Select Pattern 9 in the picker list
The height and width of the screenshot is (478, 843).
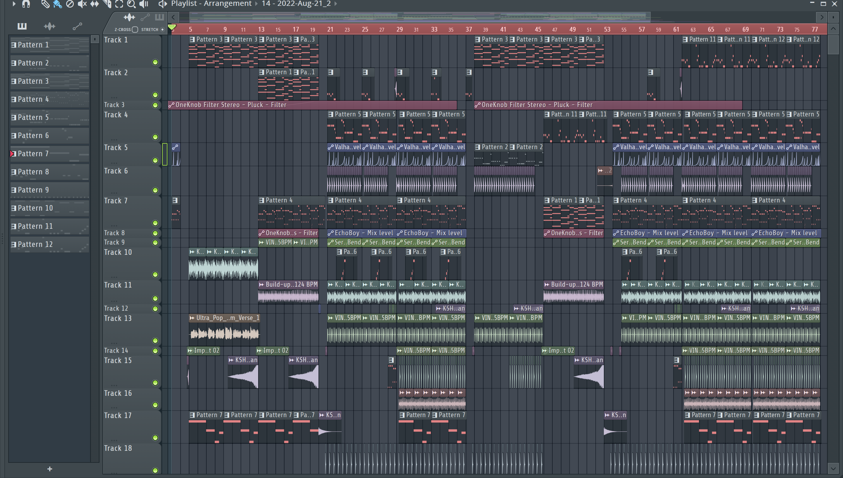(50, 190)
